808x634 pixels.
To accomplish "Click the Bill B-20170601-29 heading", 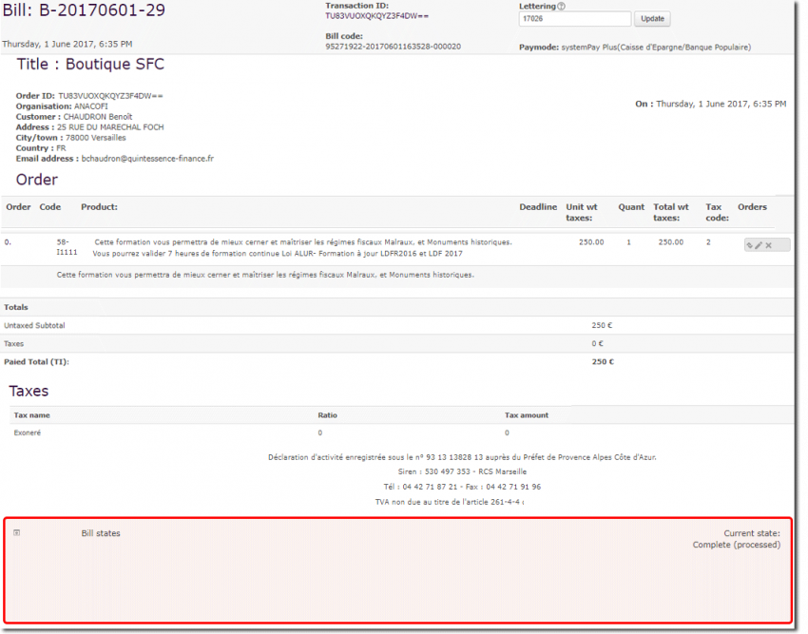I will (84, 10).
